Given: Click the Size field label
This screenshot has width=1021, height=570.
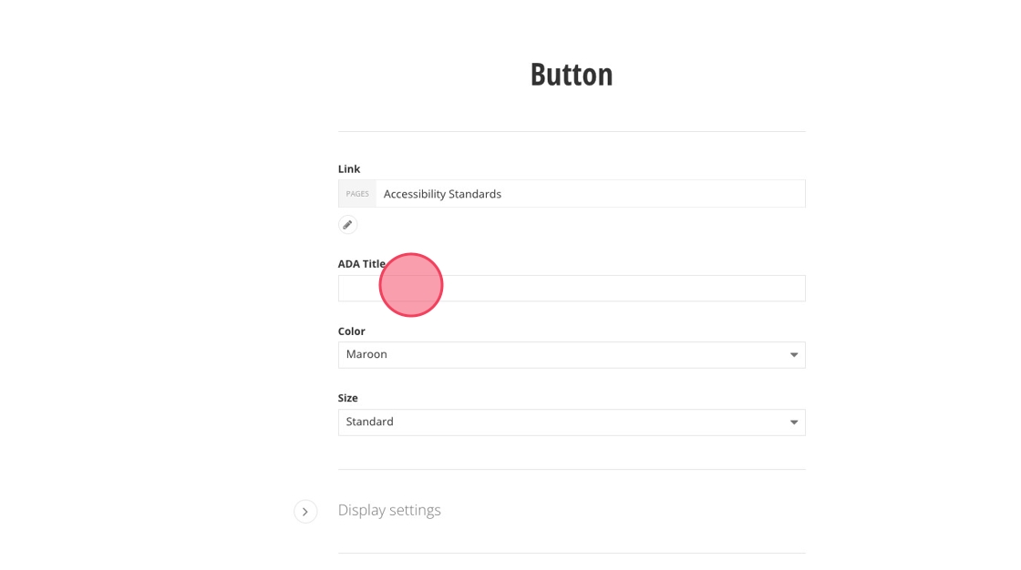Looking at the screenshot, I should pyautogui.click(x=348, y=398).
